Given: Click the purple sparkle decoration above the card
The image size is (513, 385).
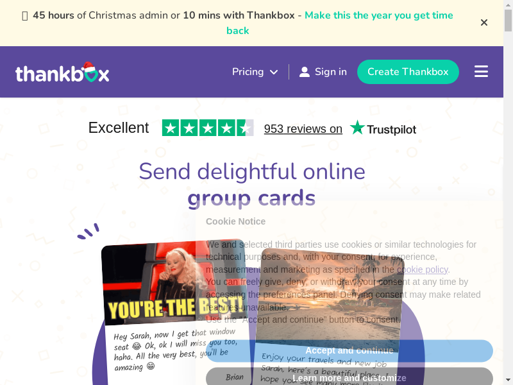Looking at the screenshot, I should pyautogui.click(x=88, y=231).
